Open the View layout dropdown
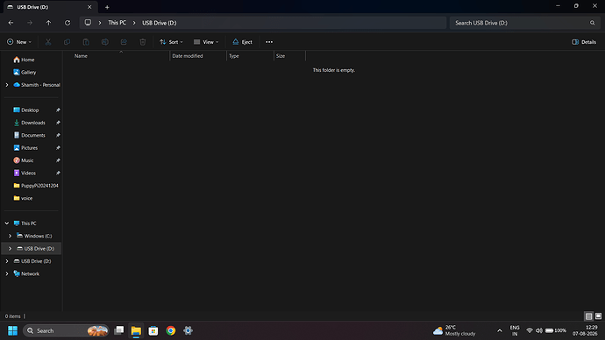The width and height of the screenshot is (605, 340). pos(206,42)
